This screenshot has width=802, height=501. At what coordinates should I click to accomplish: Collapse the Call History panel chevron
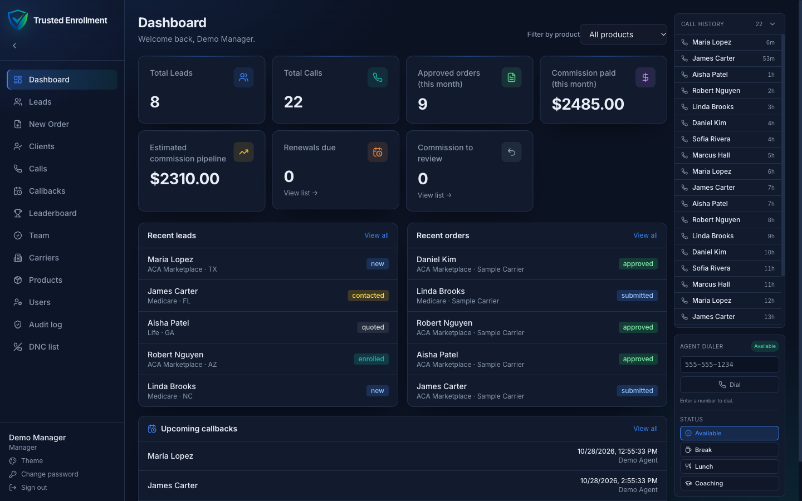[x=772, y=24]
